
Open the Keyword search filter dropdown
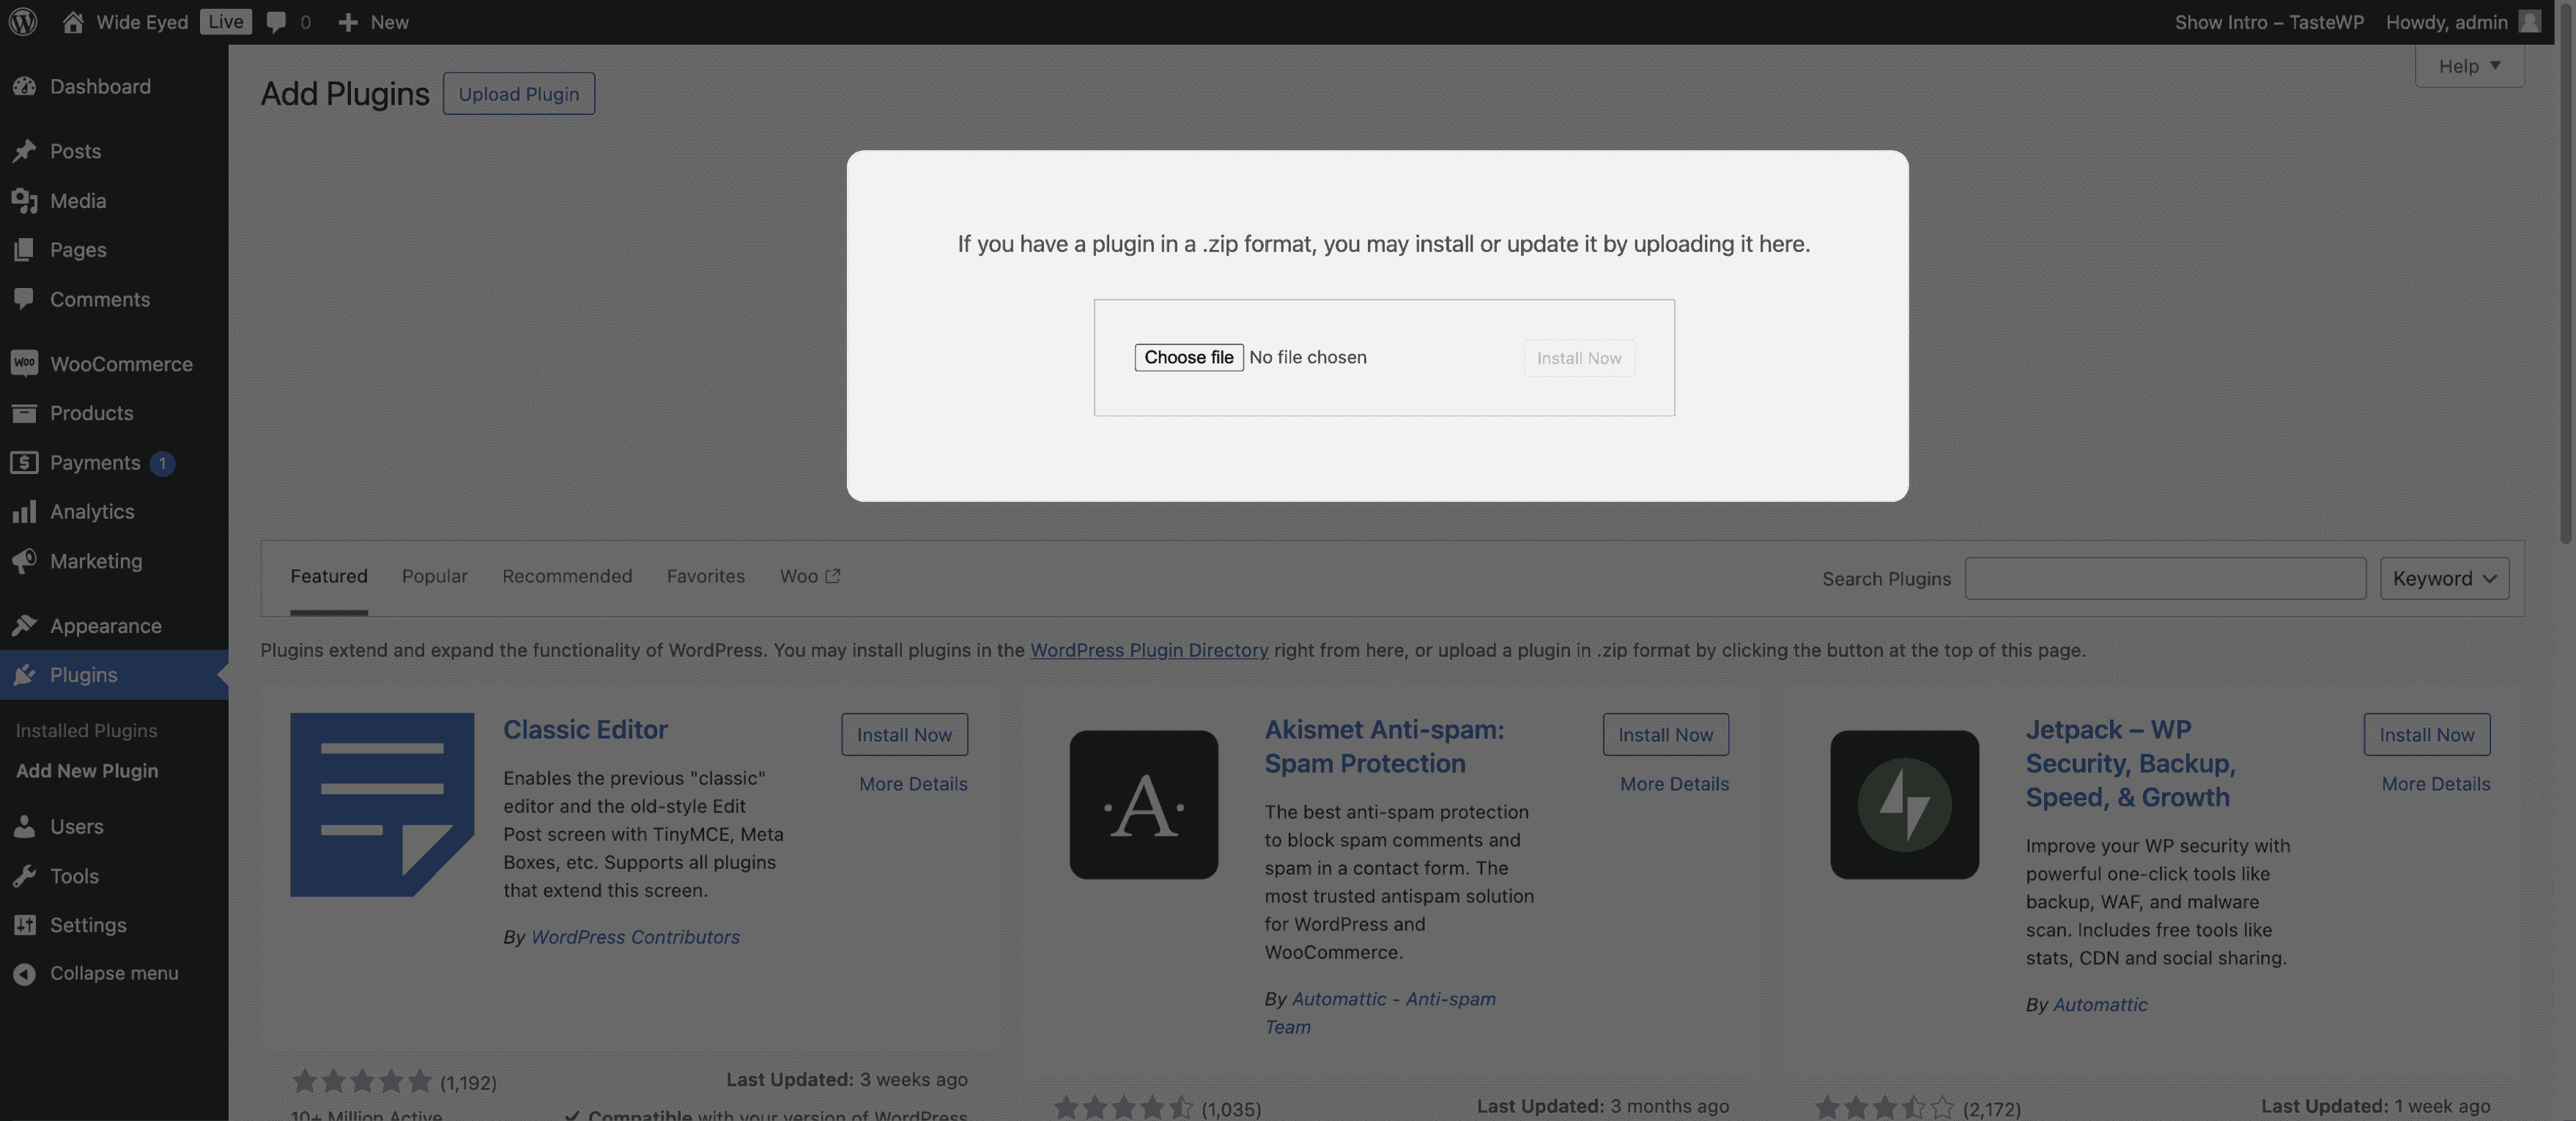[x=2443, y=578]
